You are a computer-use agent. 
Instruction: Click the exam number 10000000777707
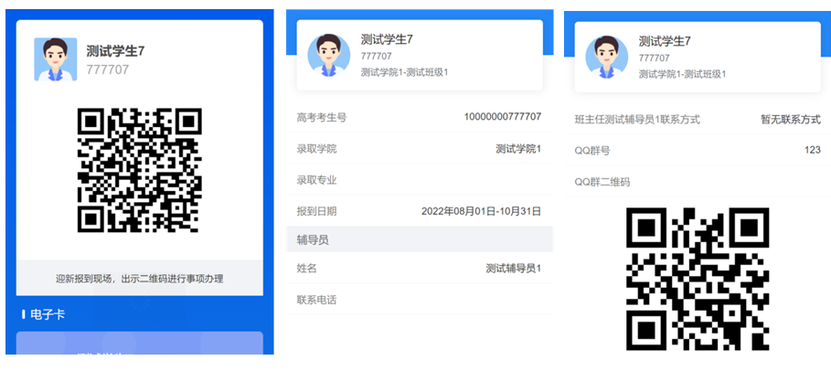click(502, 117)
